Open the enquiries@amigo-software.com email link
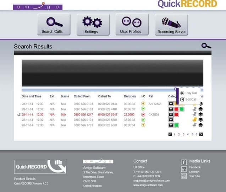The height and width of the screenshot is (192, 226). (151, 181)
